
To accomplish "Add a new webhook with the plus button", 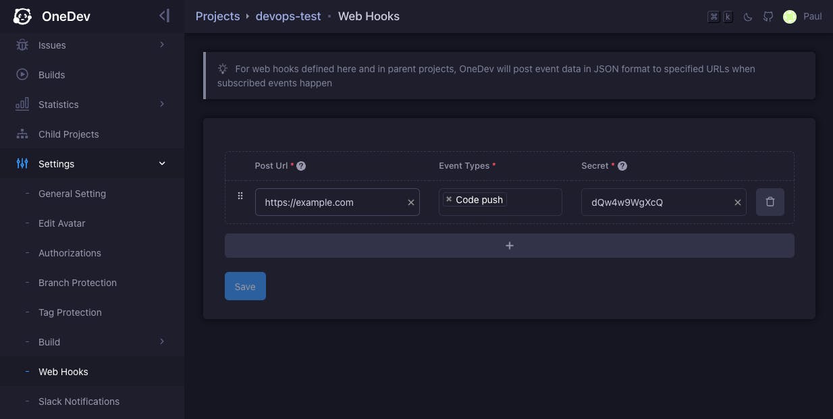I will pos(509,246).
